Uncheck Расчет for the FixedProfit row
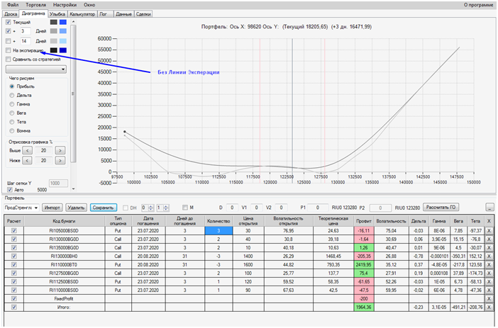Viewport: 498px width, 328px height. pyautogui.click(x=14, y=298)
